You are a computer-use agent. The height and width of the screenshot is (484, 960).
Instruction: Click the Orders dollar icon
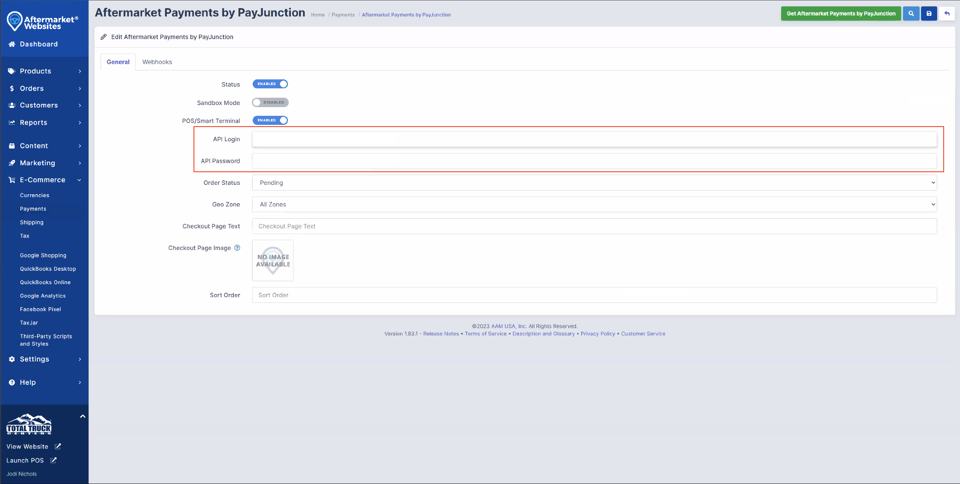[x=12, y=88]
